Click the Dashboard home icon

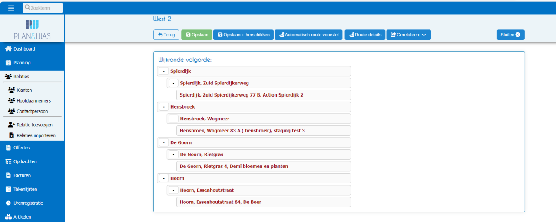pyautogui.click(x=8, y=49)
